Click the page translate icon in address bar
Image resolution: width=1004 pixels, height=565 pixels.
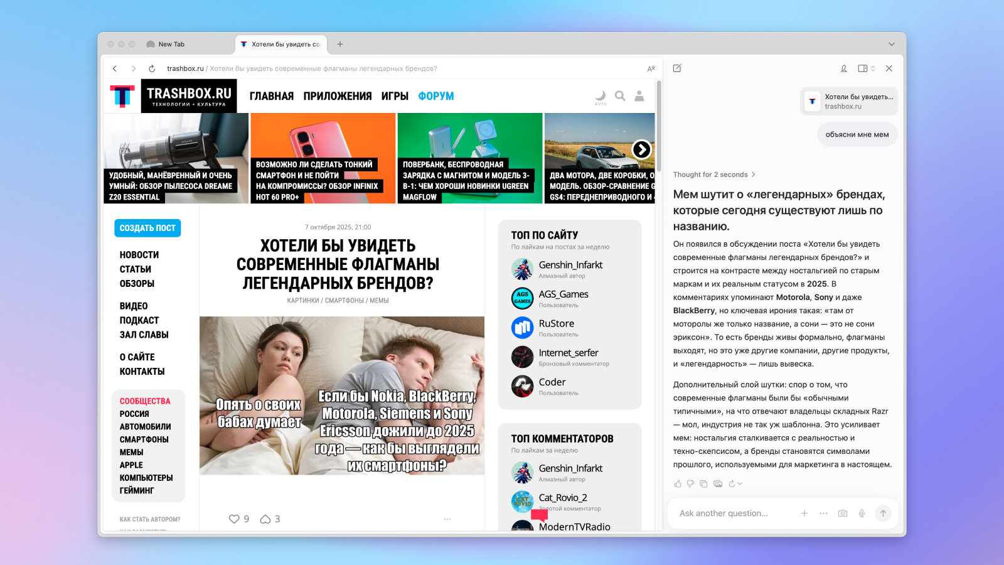tap(651, 68)
